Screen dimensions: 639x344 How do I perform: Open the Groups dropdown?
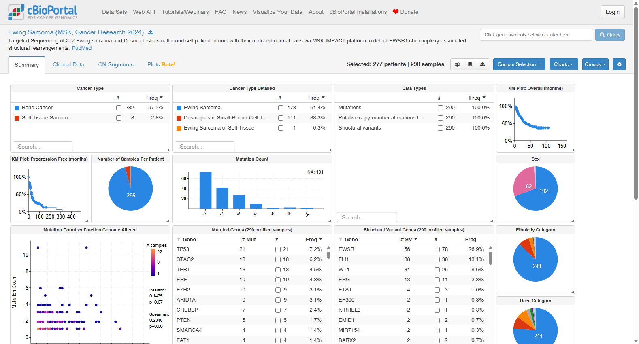click(595, 64)
